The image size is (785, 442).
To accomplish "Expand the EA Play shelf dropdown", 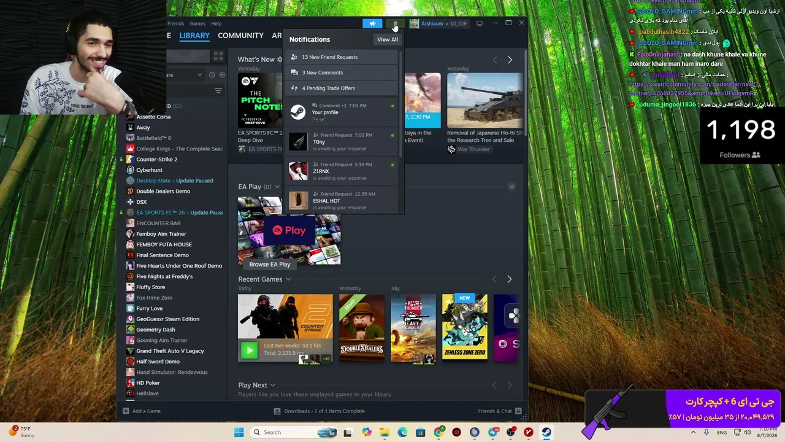I will pyautogui.click(x=277, y=187).
